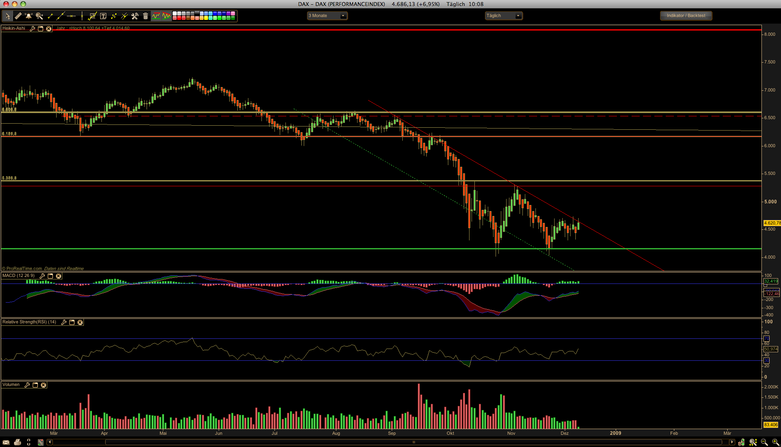Click the RSI current value 50,974 label

(x=771, y=349)
